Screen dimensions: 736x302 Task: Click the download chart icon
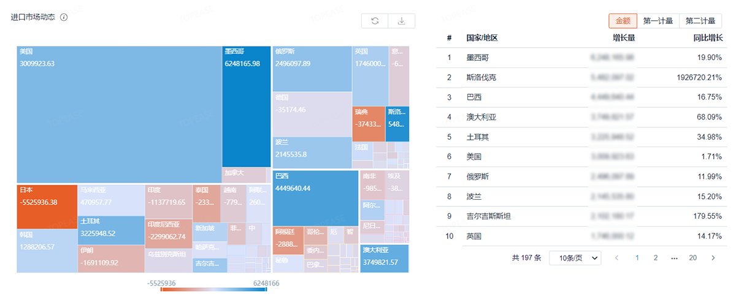(x=402, y=21)
